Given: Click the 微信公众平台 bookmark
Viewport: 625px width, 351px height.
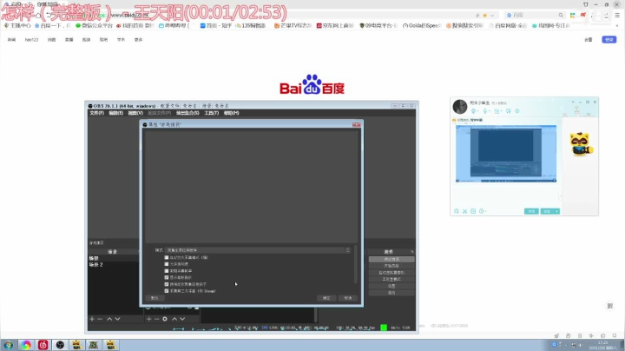Looking at the screenshot, I should tap(94, 25).
